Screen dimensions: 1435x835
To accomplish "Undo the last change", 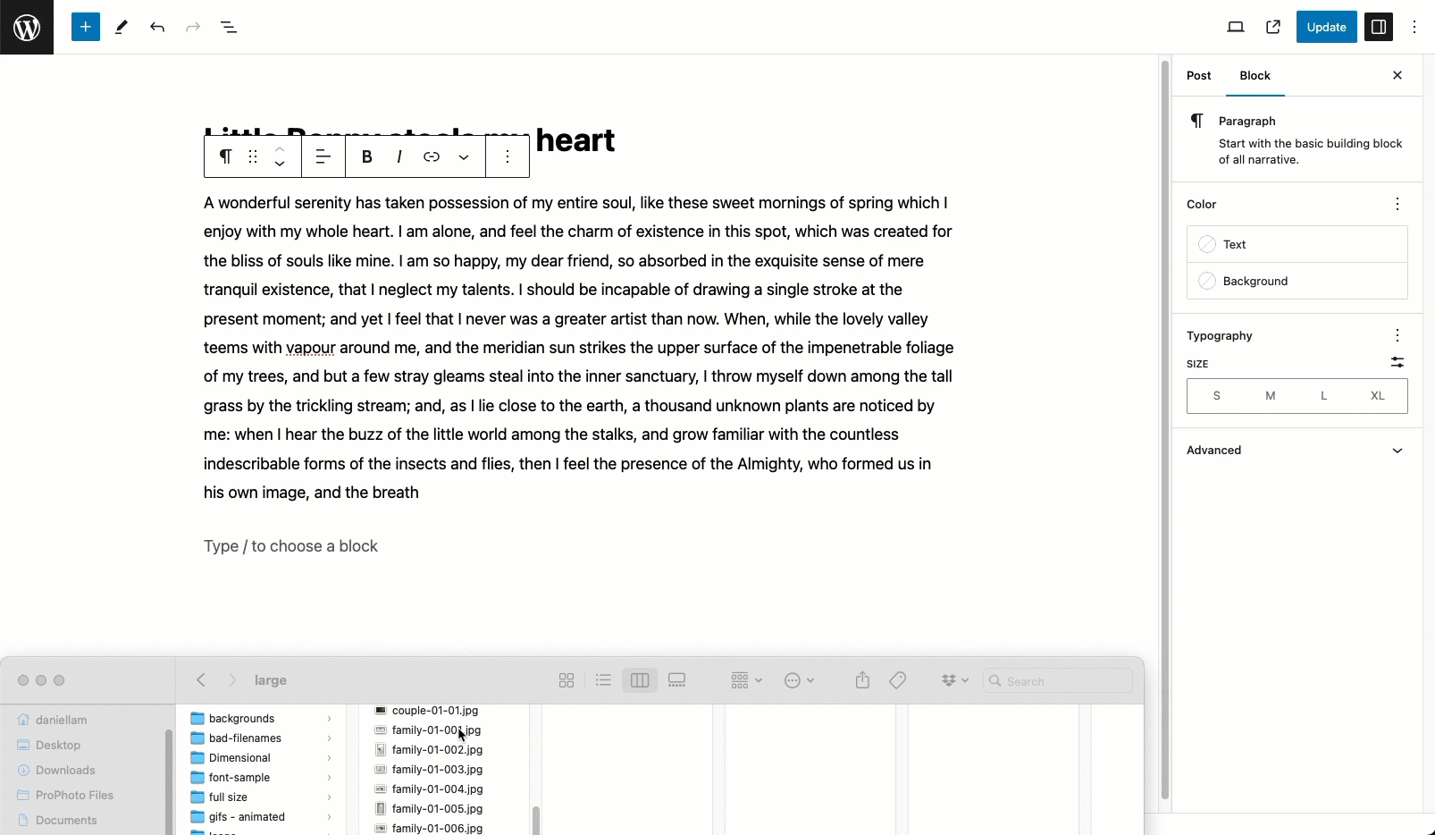I will (157, 27).
